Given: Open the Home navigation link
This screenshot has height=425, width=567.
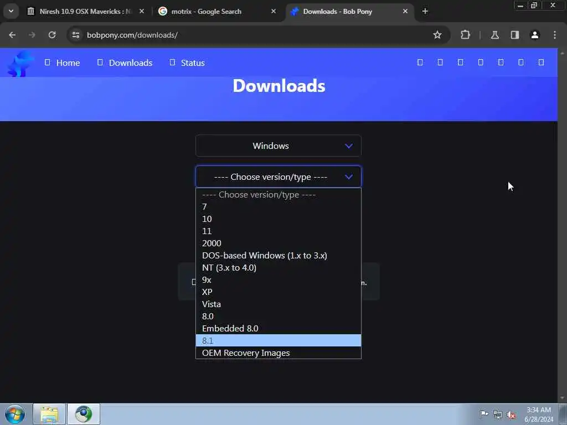Looking at the screenshot, I should tap(62, 63).
